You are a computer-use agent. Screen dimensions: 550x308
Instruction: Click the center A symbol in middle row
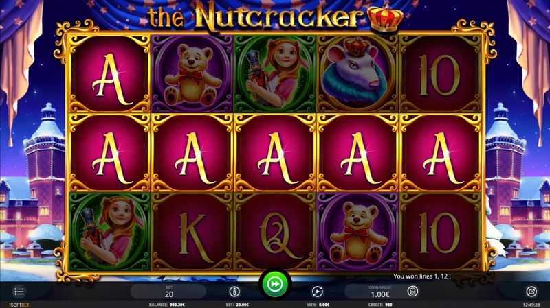coord(275,153)
